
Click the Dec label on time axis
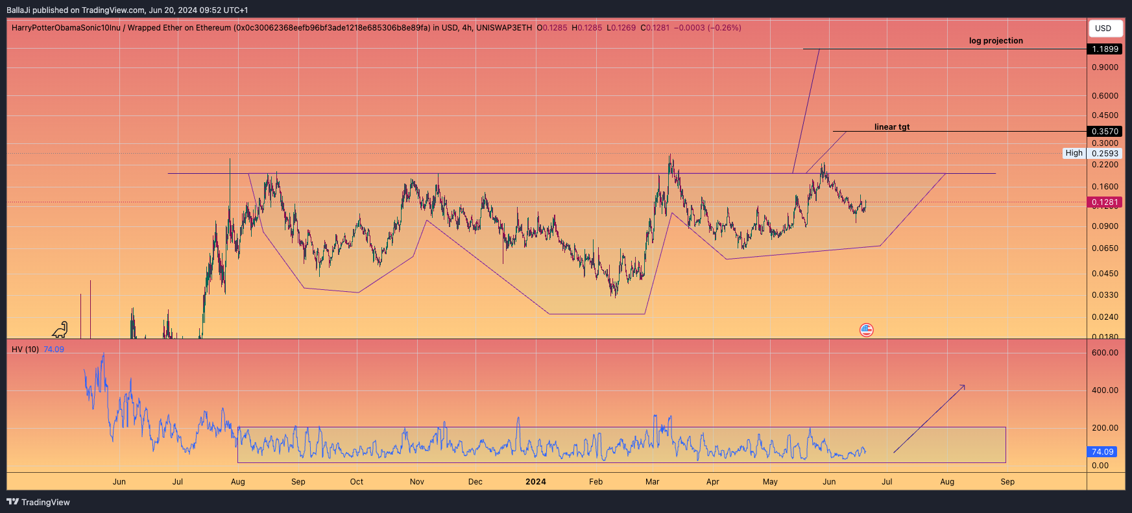point(476,482)
